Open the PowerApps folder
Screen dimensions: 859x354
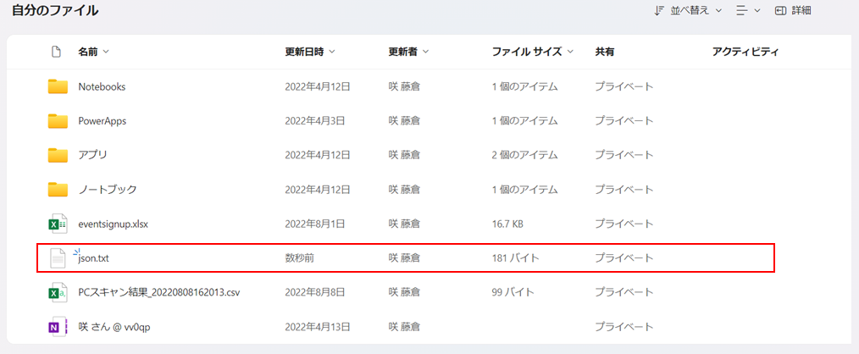point(103,121)
